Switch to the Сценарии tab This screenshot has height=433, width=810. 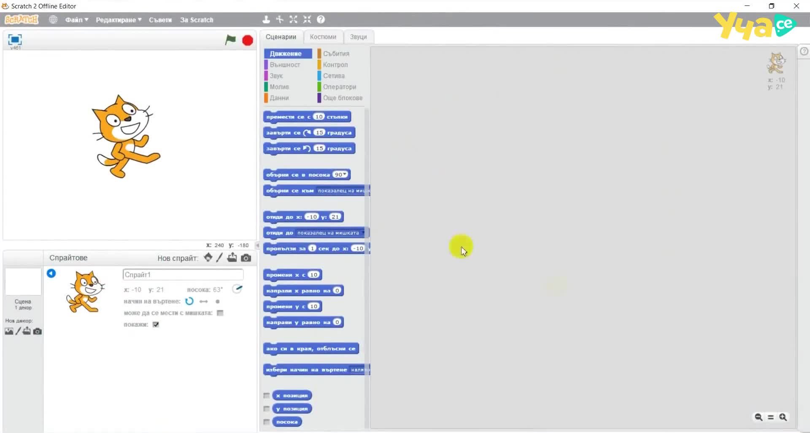281,37
